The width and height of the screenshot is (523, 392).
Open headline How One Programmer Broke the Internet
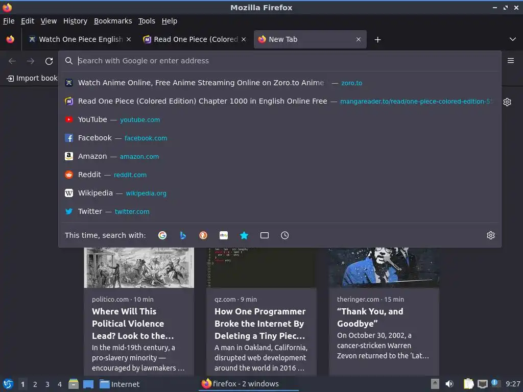click(x=260, y=324)
